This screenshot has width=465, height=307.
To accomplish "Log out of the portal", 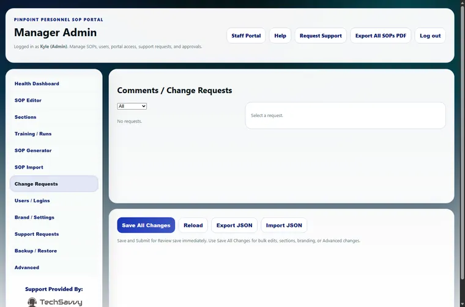I will [x=430, y=36].
